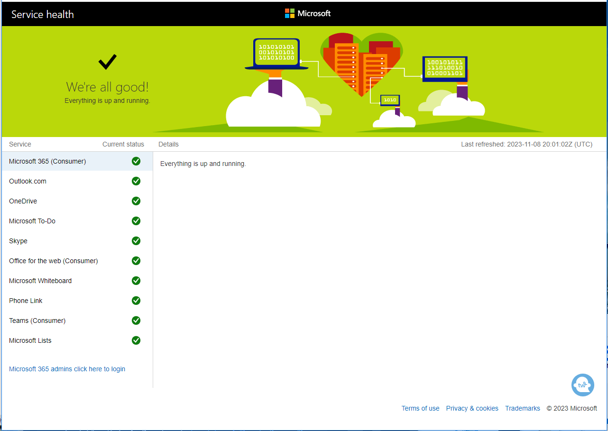608x431 pixels.
Task: Click green status check for OneDrive
Action: 136,201
